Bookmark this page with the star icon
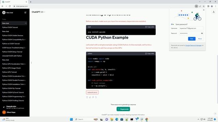The width and height of the screenshot is (218, 122). point(204,6)
